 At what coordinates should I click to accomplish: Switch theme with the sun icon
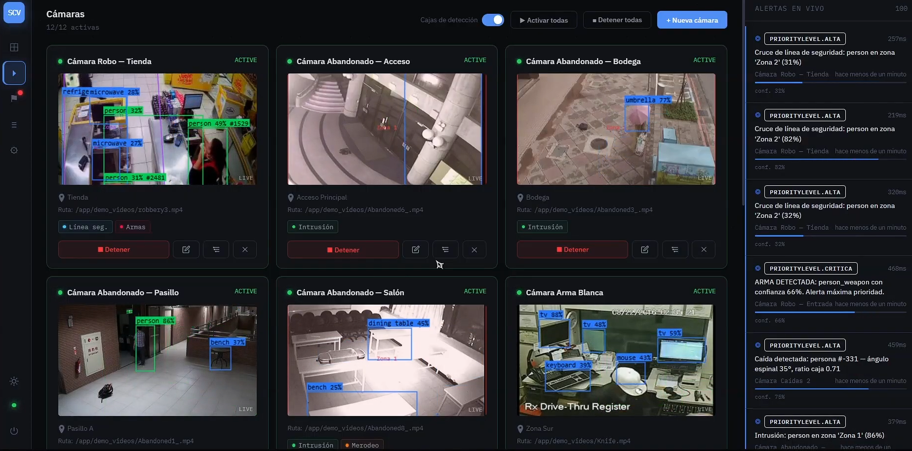[14, 381]
